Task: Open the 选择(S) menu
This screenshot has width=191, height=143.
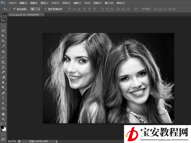Action: tap(66, 3)
